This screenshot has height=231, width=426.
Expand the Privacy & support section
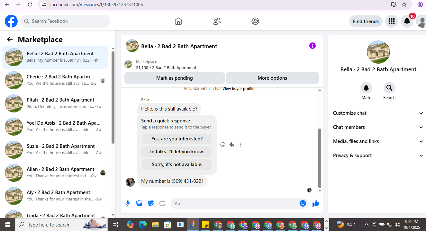pos(378,155)
